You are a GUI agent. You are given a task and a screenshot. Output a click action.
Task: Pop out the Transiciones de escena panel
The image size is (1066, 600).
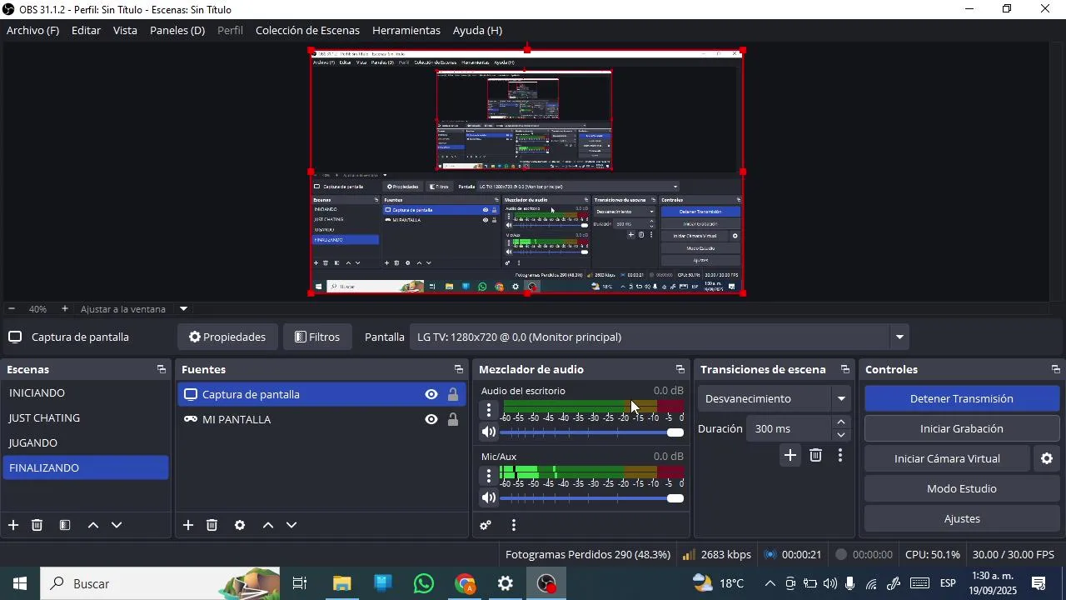[845, 369]
